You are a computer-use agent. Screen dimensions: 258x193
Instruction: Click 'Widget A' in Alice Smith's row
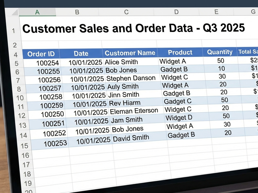point(181,61)
